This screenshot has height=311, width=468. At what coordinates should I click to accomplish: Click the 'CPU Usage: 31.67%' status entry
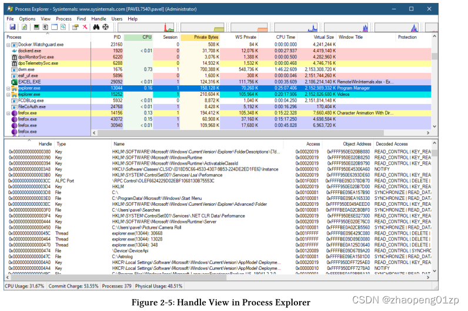tap(25, 286)
